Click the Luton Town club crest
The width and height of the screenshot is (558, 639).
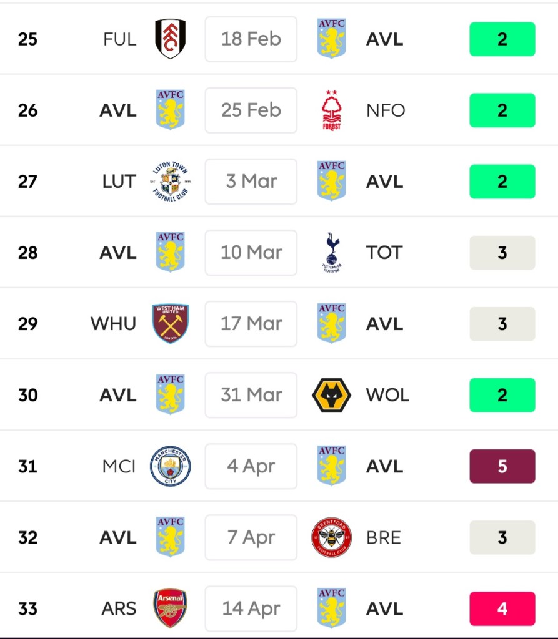[x=170, y=182]
